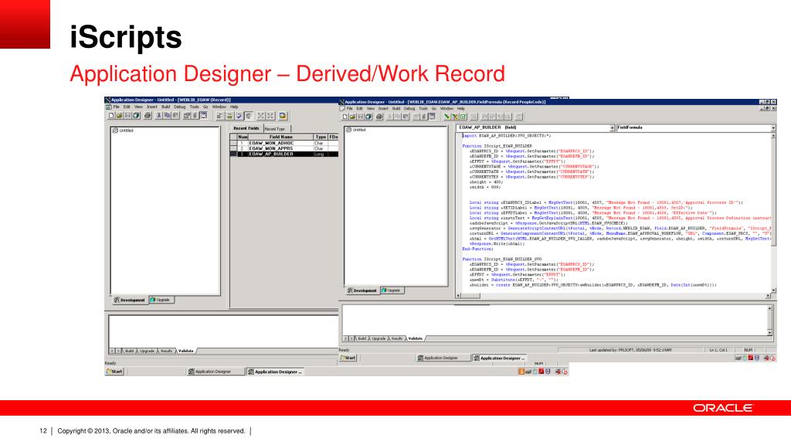Click Start button on back window taskbar

[114, 372]
